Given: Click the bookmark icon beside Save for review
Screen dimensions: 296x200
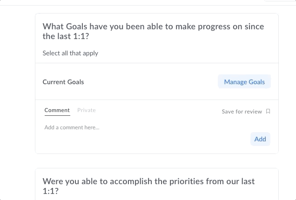Looking at the screenshot, I should [268, 111].
